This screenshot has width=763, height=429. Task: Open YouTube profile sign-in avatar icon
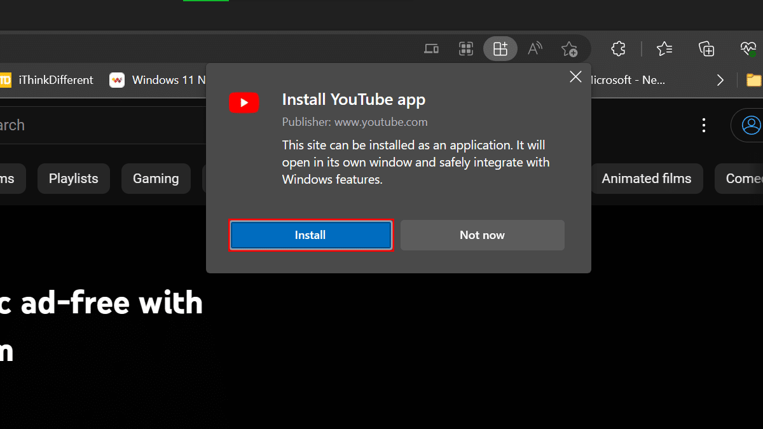pyautogui.click(x=750, y=125)
